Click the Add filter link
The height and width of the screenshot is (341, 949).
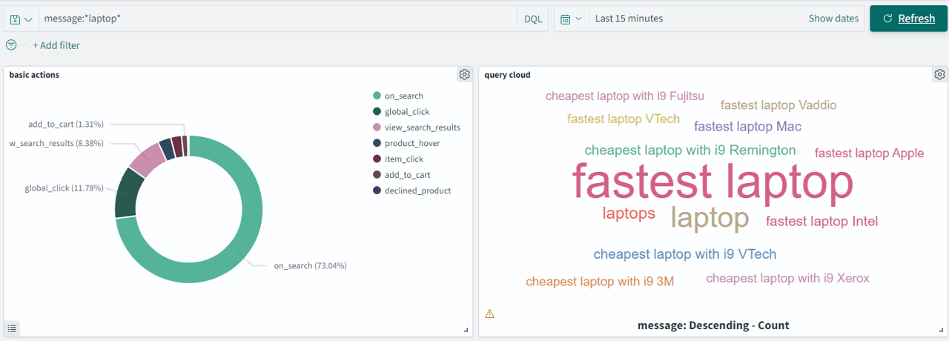[56, 45]
